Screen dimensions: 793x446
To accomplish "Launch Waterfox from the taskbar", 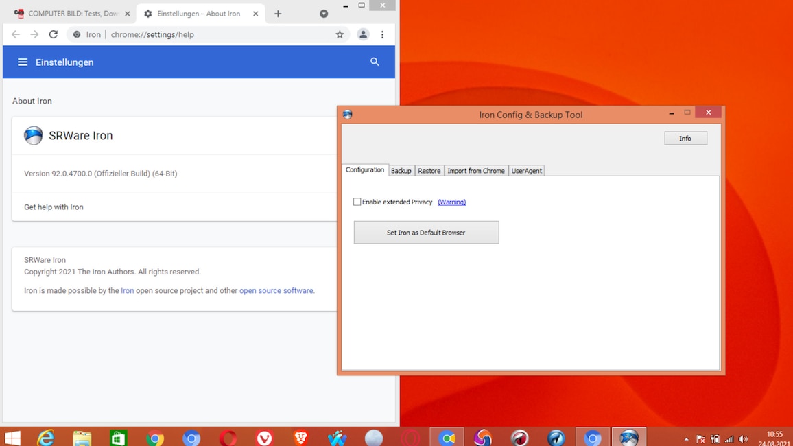I will 338,437.
